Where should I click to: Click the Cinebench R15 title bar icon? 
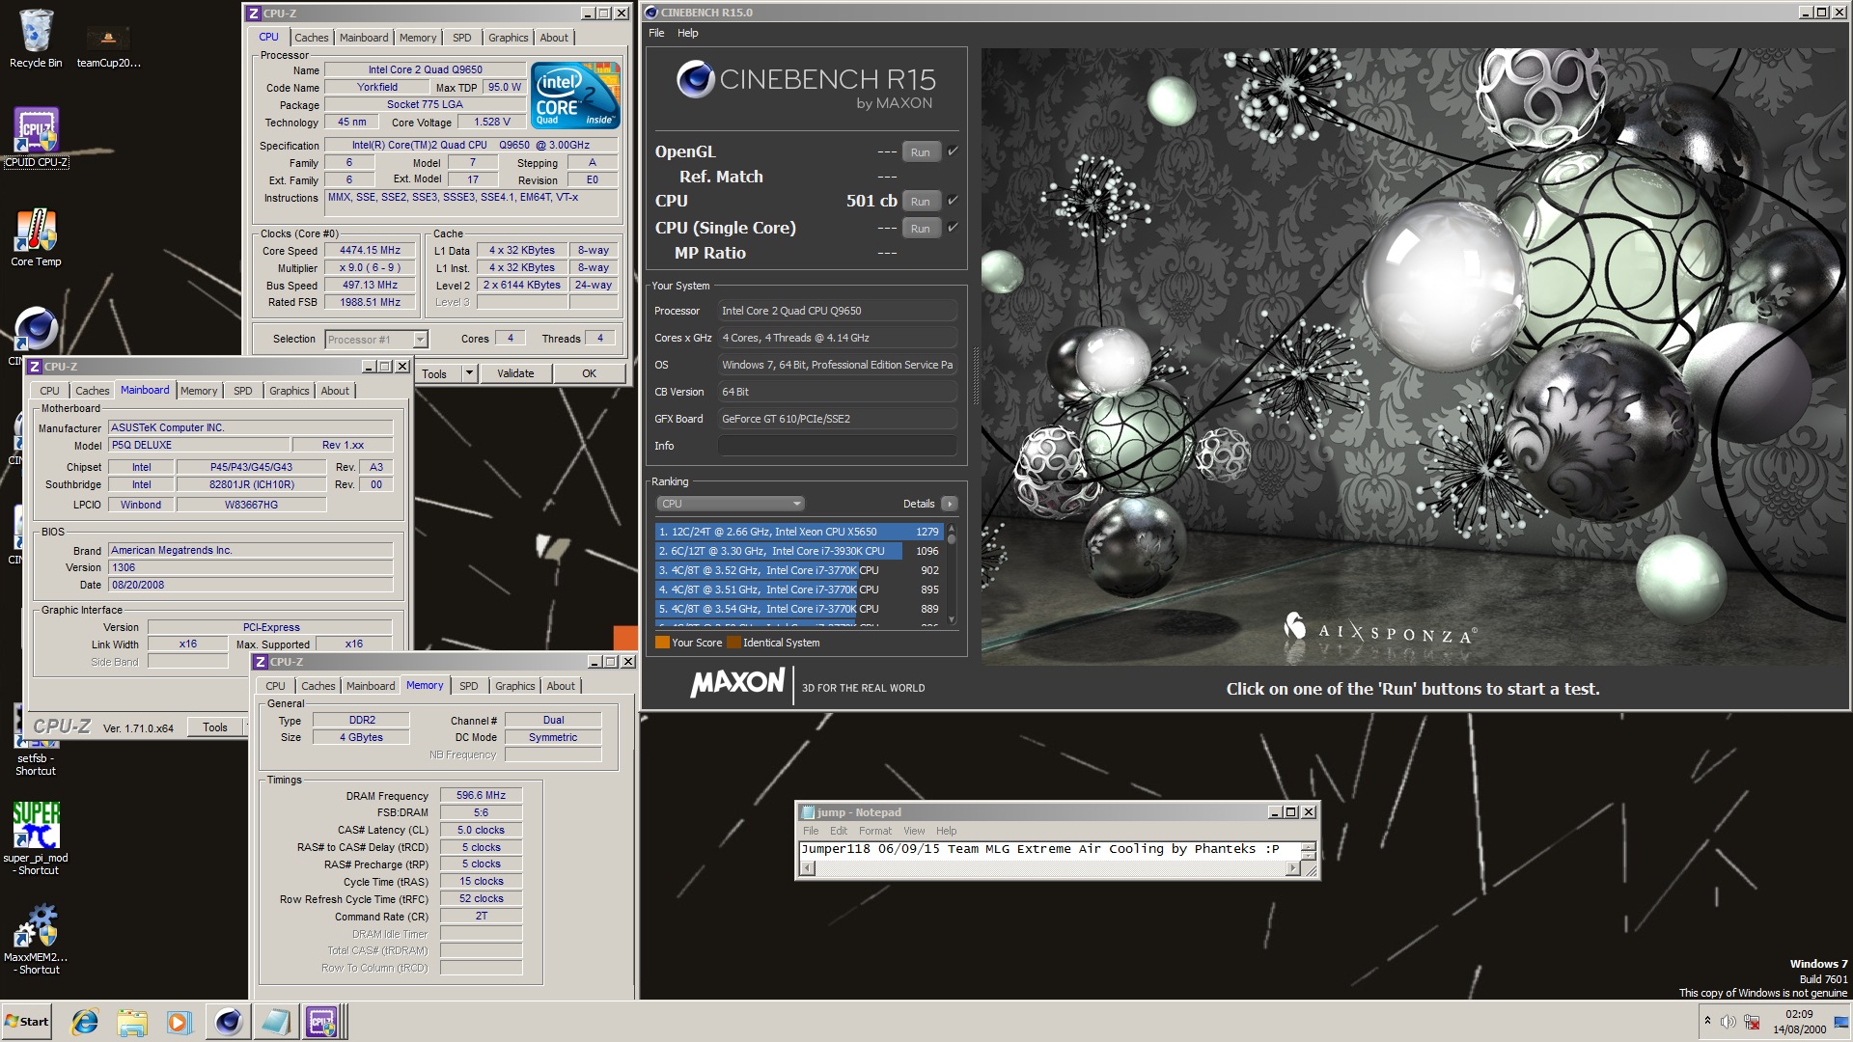pos(651,13)
